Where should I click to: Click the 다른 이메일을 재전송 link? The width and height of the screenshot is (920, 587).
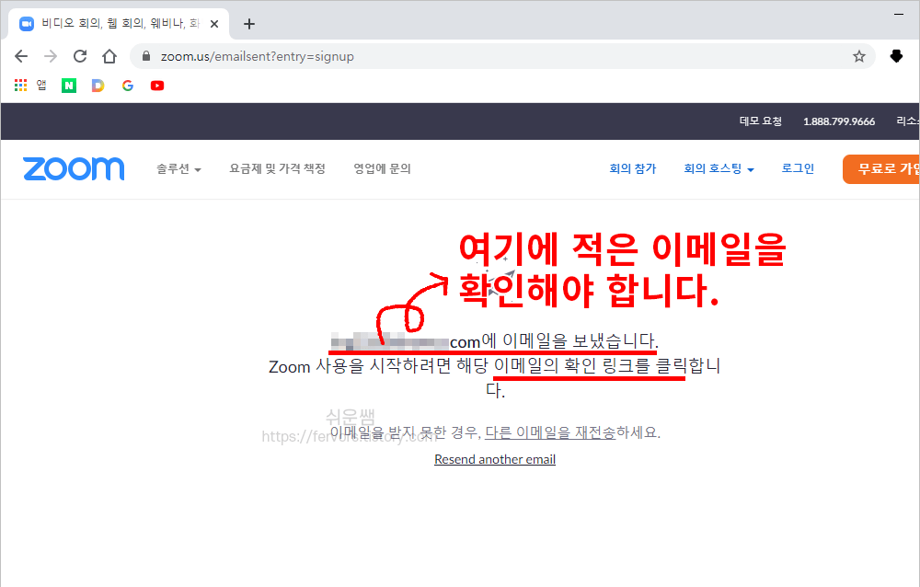click(550, 432)
